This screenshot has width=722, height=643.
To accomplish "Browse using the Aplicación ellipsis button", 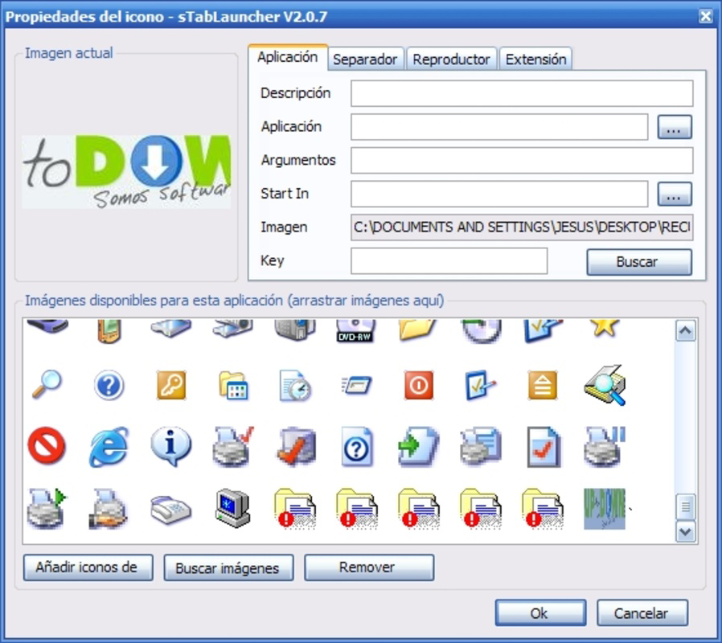I will click(x=675, y=126).
